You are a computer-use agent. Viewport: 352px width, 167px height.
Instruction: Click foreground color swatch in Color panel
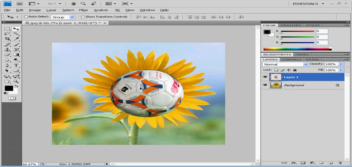[267, 32]
